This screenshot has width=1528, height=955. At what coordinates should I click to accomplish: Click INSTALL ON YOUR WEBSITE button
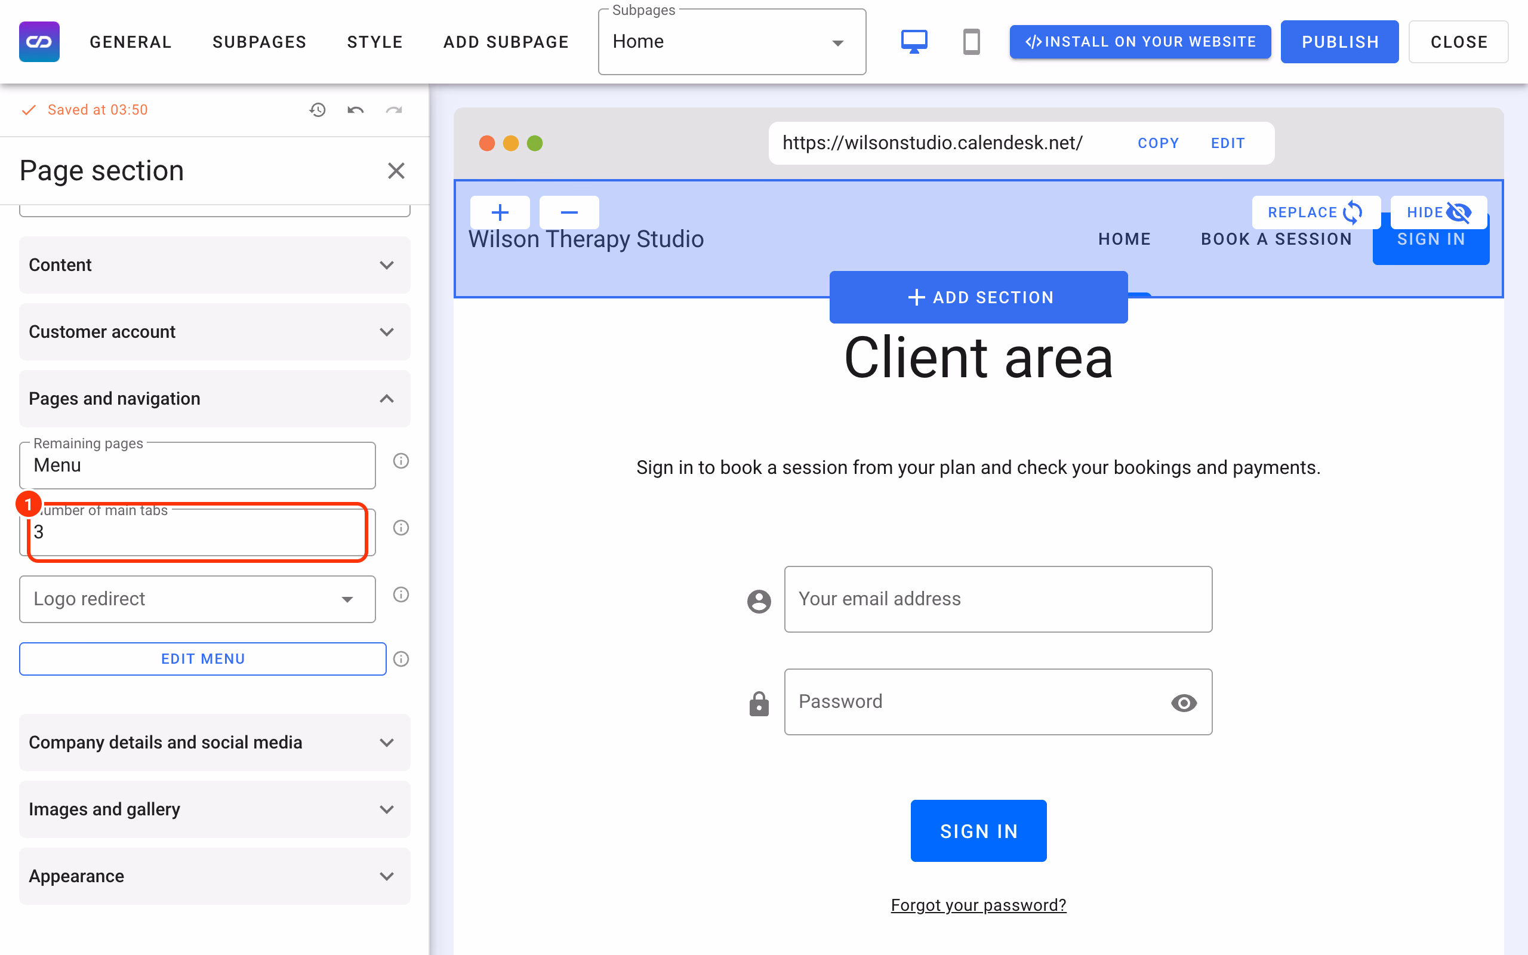click(x=1139, y=42)
